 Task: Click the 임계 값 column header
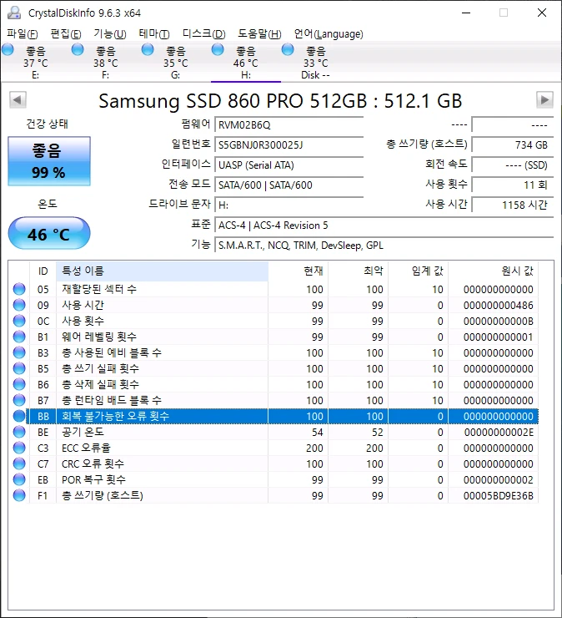pos(419,271)
